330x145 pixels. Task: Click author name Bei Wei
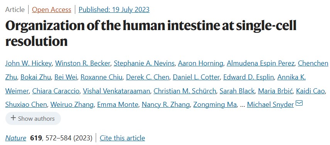[66, 78]
